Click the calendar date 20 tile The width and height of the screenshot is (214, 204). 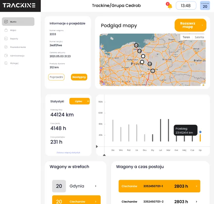(x=205, y=6)
